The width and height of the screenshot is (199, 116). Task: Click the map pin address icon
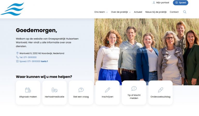(x=17, y=53)
